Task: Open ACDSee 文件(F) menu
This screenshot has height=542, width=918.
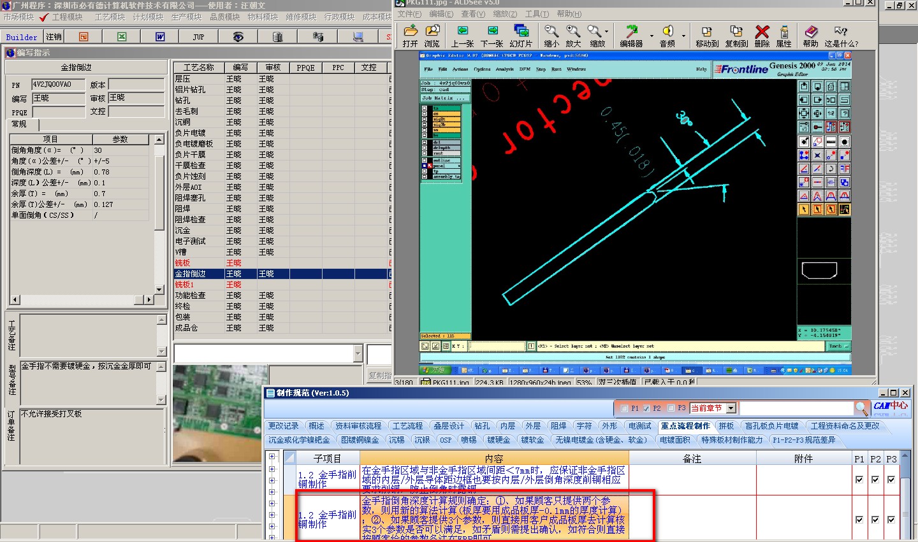Action: [409, 14]
